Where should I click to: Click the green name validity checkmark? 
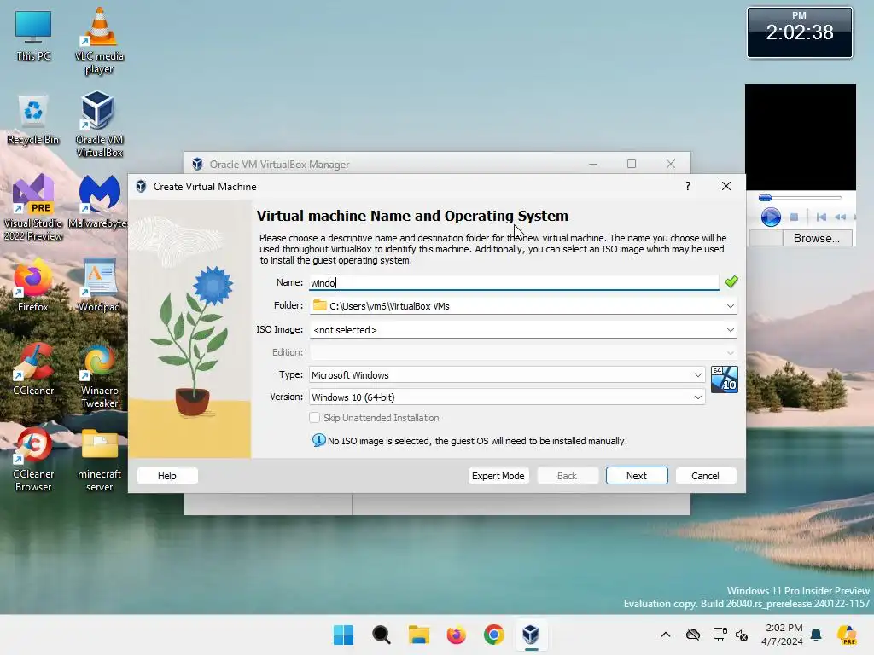coord(731,281)
